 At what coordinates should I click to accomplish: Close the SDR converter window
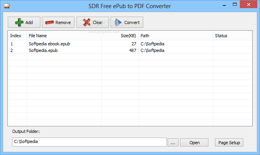point(248,5)
